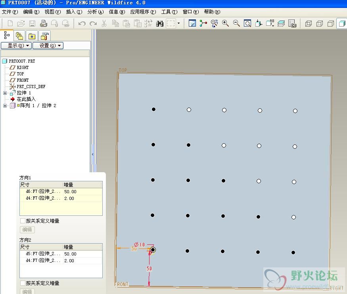
Task: Expand the 拉伸 1 tree node
Action: 5,93
